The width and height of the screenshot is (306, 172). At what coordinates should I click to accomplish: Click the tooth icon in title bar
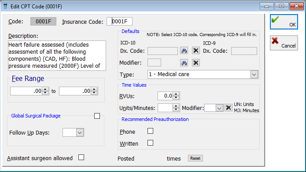(5, 7)
